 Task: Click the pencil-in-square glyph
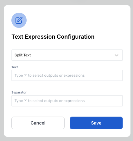[19, 20]
